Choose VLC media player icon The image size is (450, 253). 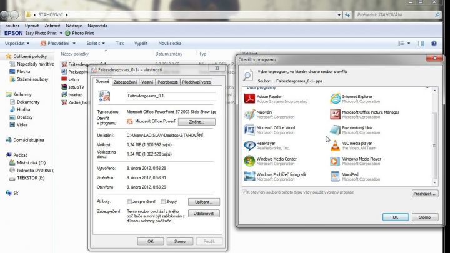point(335,146)
